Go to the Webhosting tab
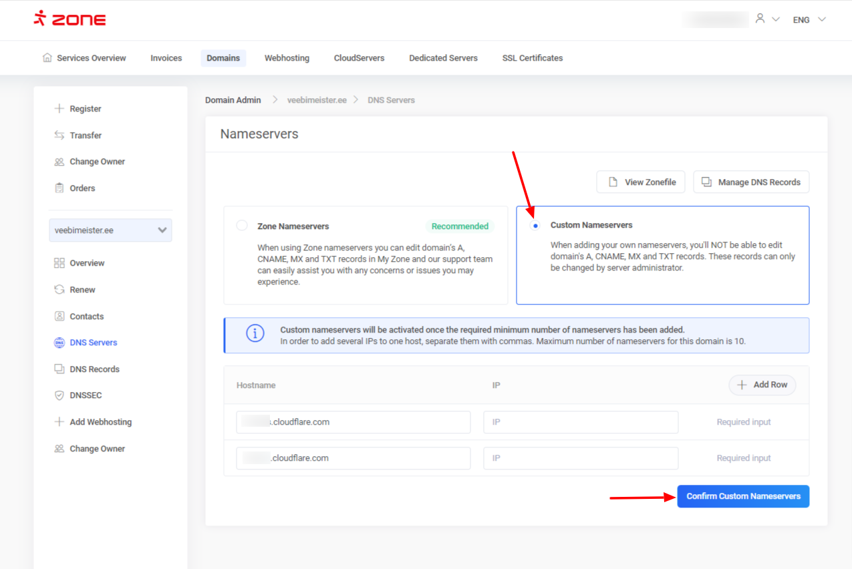The image size is (852, 569). tap(287, 58)
